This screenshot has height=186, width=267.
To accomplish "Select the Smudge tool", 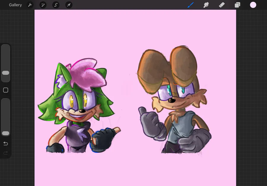I will 206,5.
